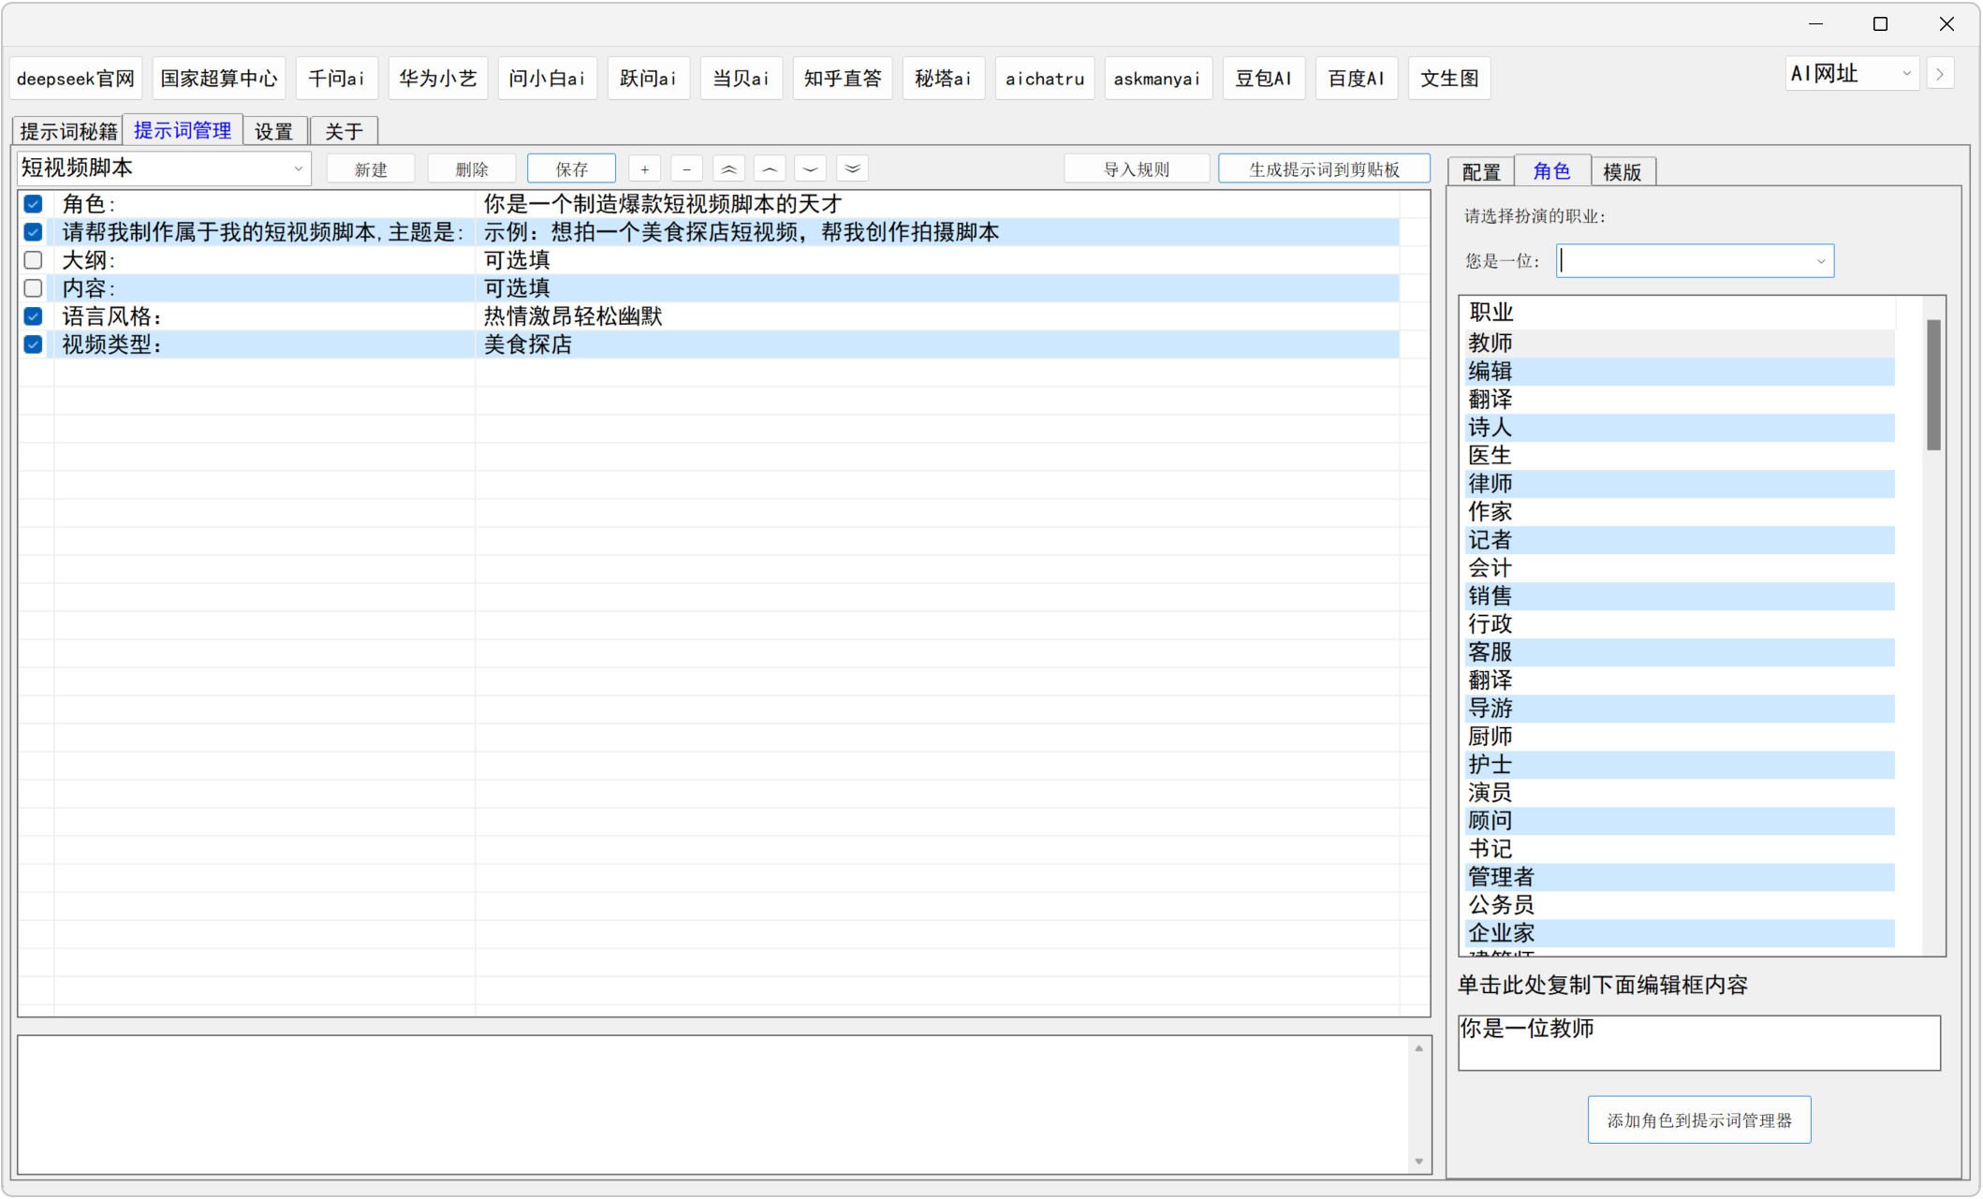Click the 删除 button

pyautogui.click(x=472, y=169)
